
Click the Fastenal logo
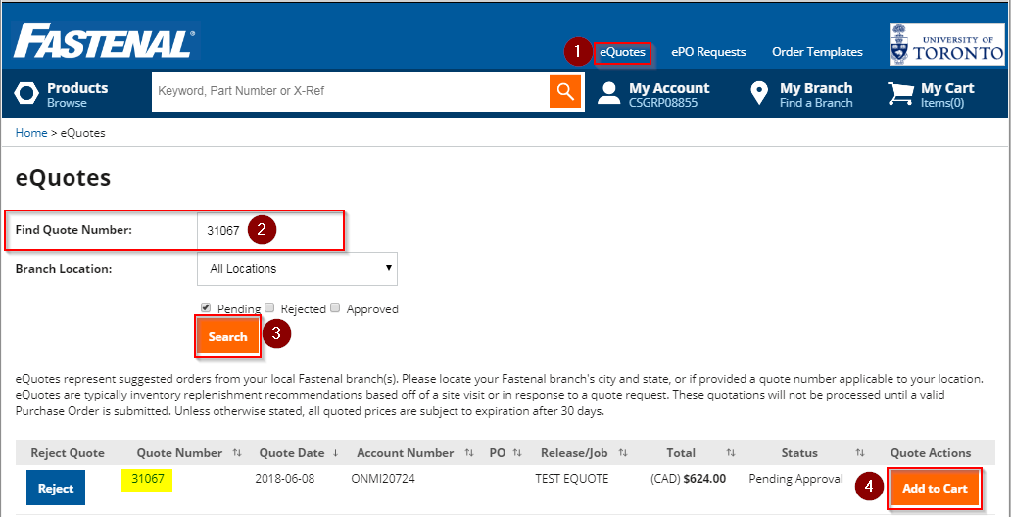(104, 43)
